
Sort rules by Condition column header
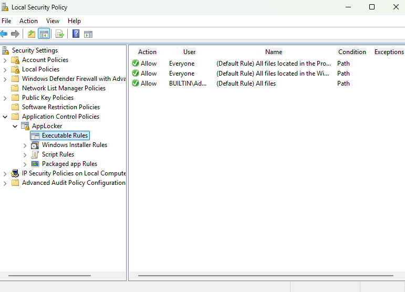pos(352,52)
